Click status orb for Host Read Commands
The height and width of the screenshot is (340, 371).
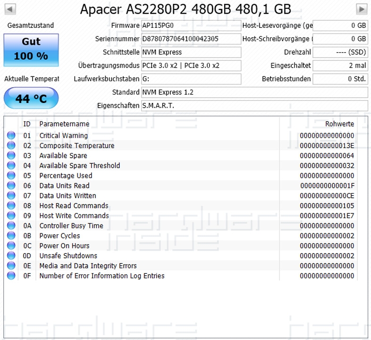[11, 205]
